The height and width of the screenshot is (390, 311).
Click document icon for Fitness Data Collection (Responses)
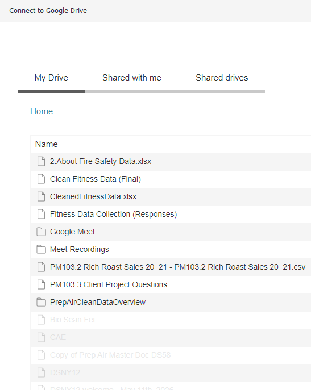pos(41,214)
